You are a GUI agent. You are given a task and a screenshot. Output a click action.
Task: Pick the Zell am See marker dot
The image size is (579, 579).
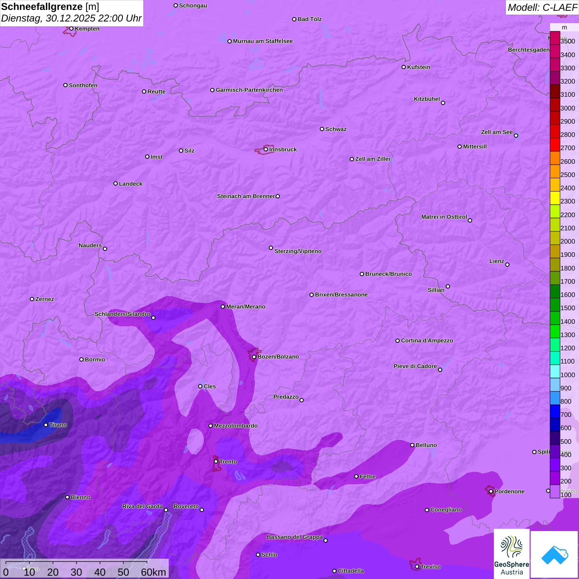(x=516, y=136)
